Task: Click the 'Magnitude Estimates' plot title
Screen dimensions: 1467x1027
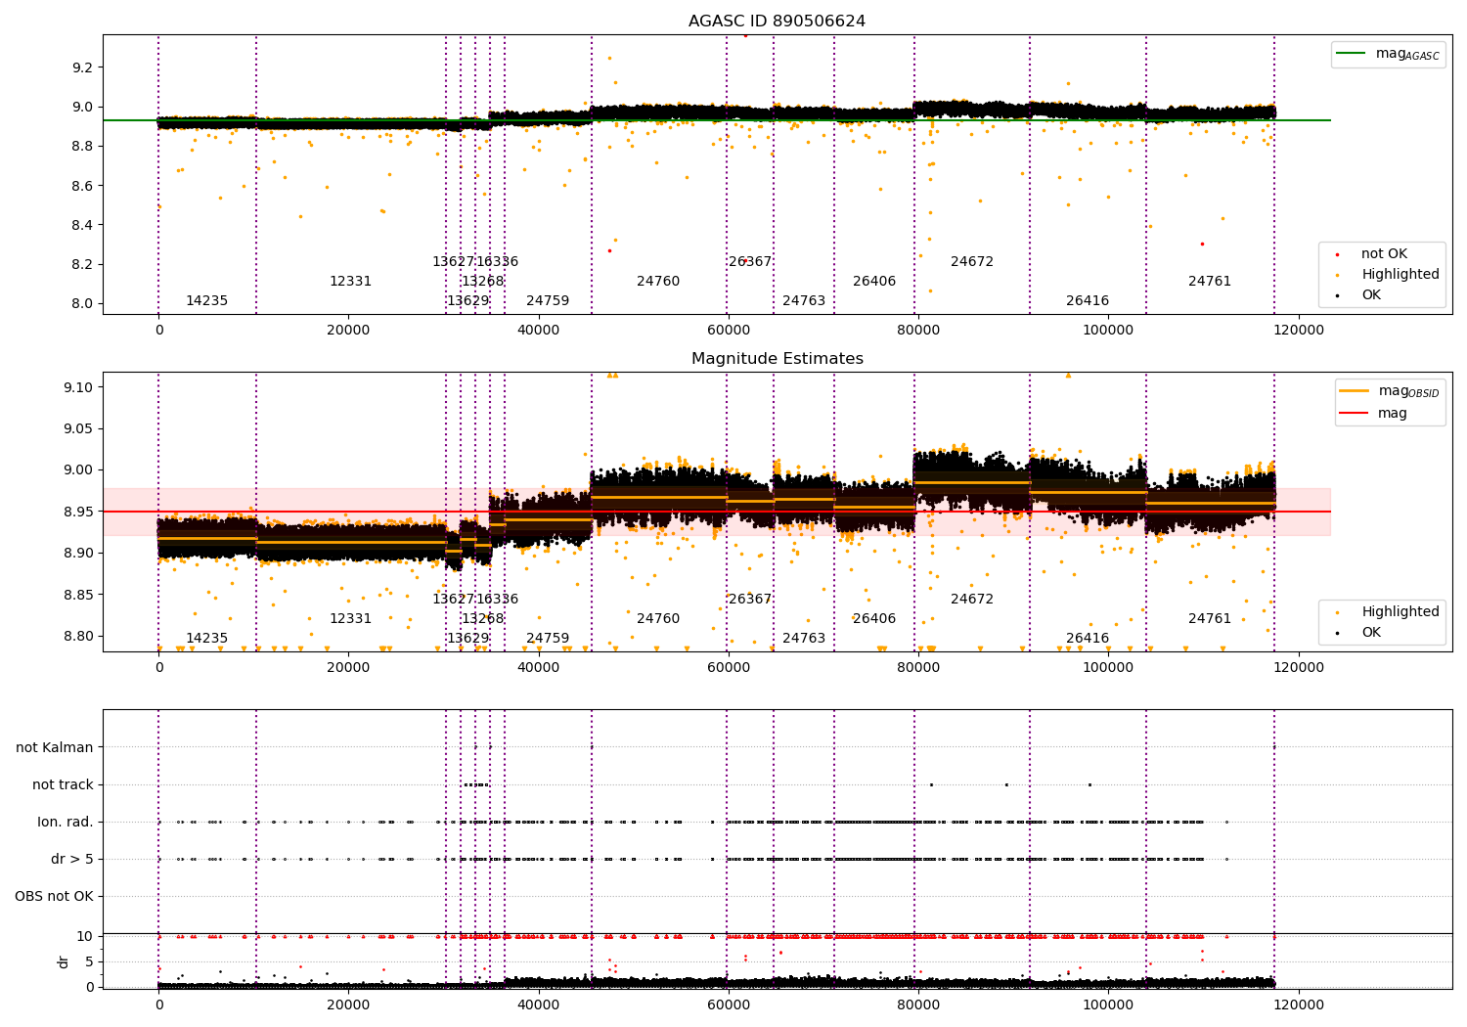Action: [777, 359]
